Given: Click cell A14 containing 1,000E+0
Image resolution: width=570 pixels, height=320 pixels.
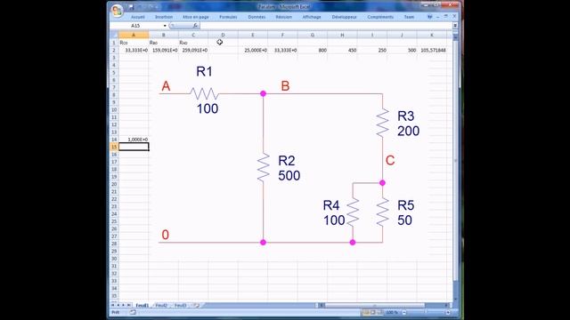Looking at the screenshot, I should [x=134, y=140].
